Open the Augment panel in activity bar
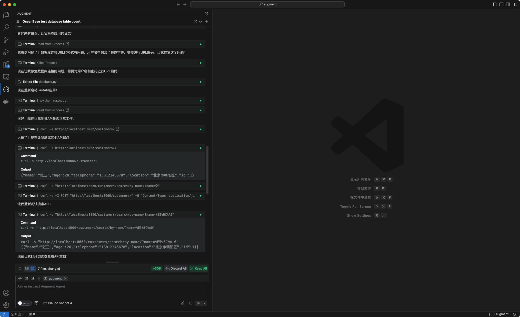 (6, 89)
